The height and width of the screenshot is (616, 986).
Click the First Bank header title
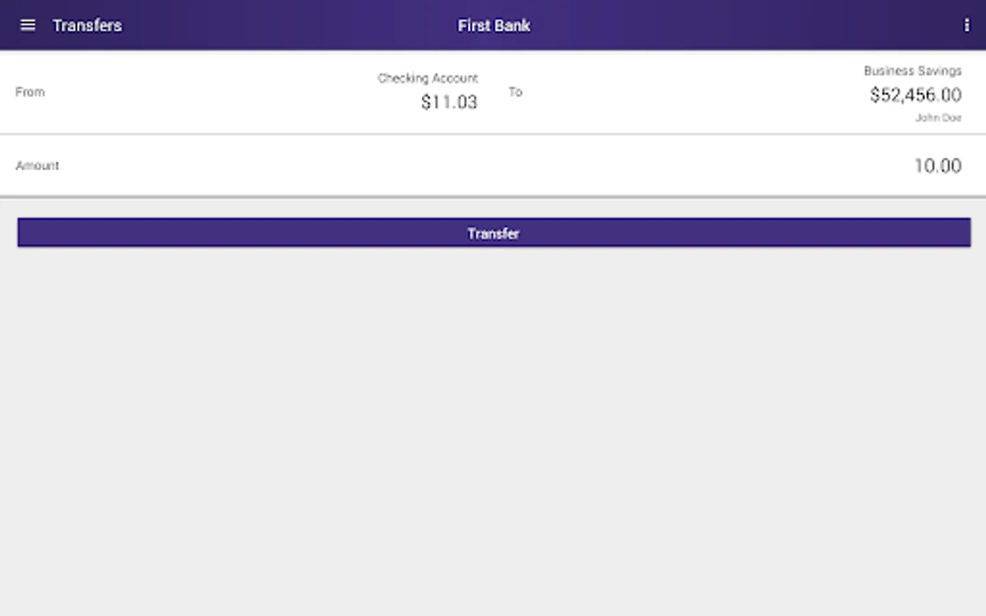pyautogui.click(x=494, y=25)
